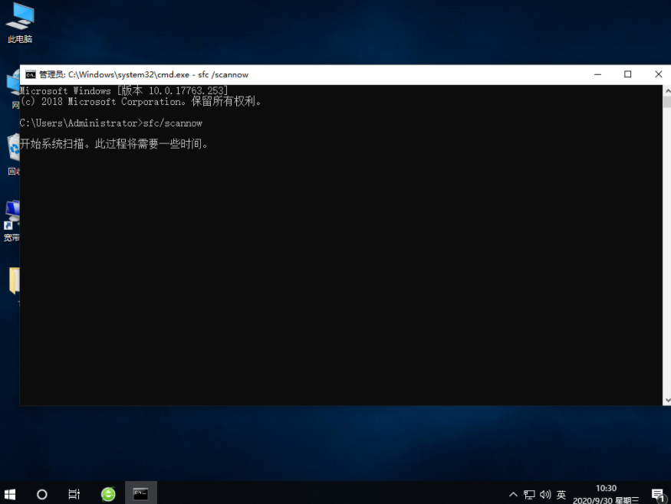Expand the hidden system tray icons
Viewport: 671px width, 504px height.
click(x=513, y=495)
